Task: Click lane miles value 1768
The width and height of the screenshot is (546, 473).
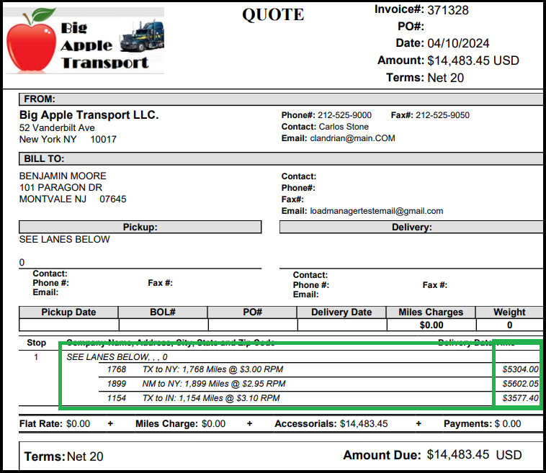Action: click(x=117, y=369)
